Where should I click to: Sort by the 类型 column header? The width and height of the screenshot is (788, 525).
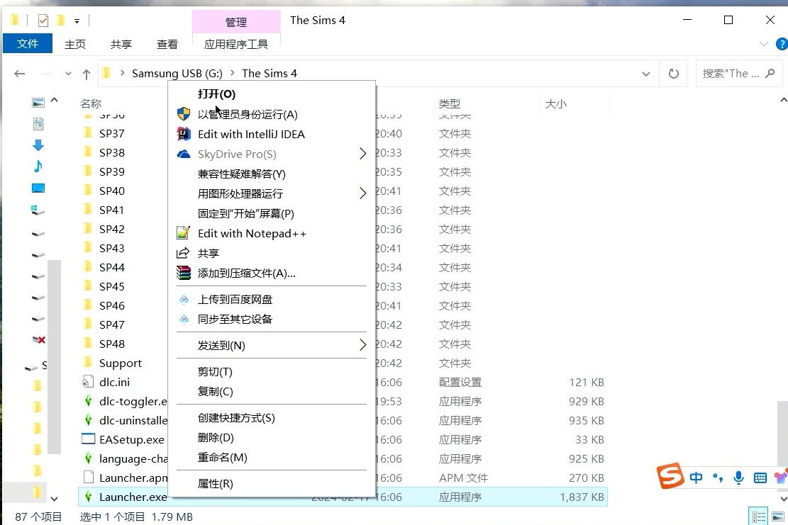[x=449, y=103]
